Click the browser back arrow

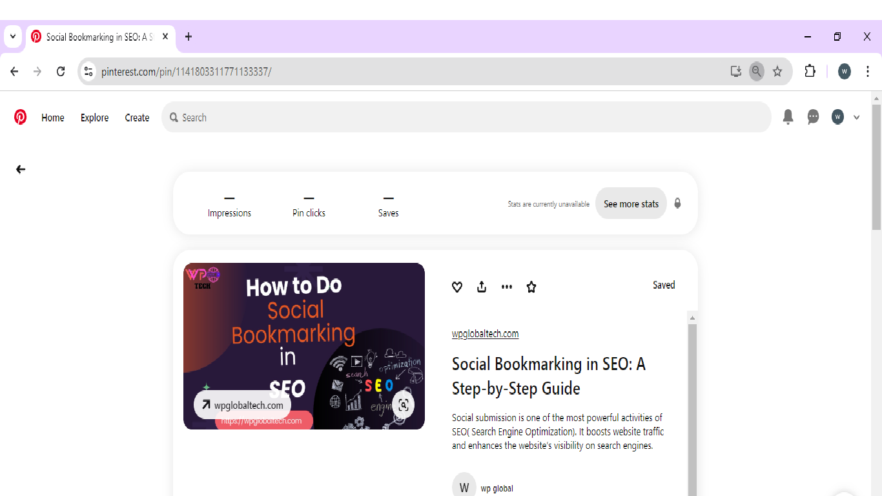[14, 72]
